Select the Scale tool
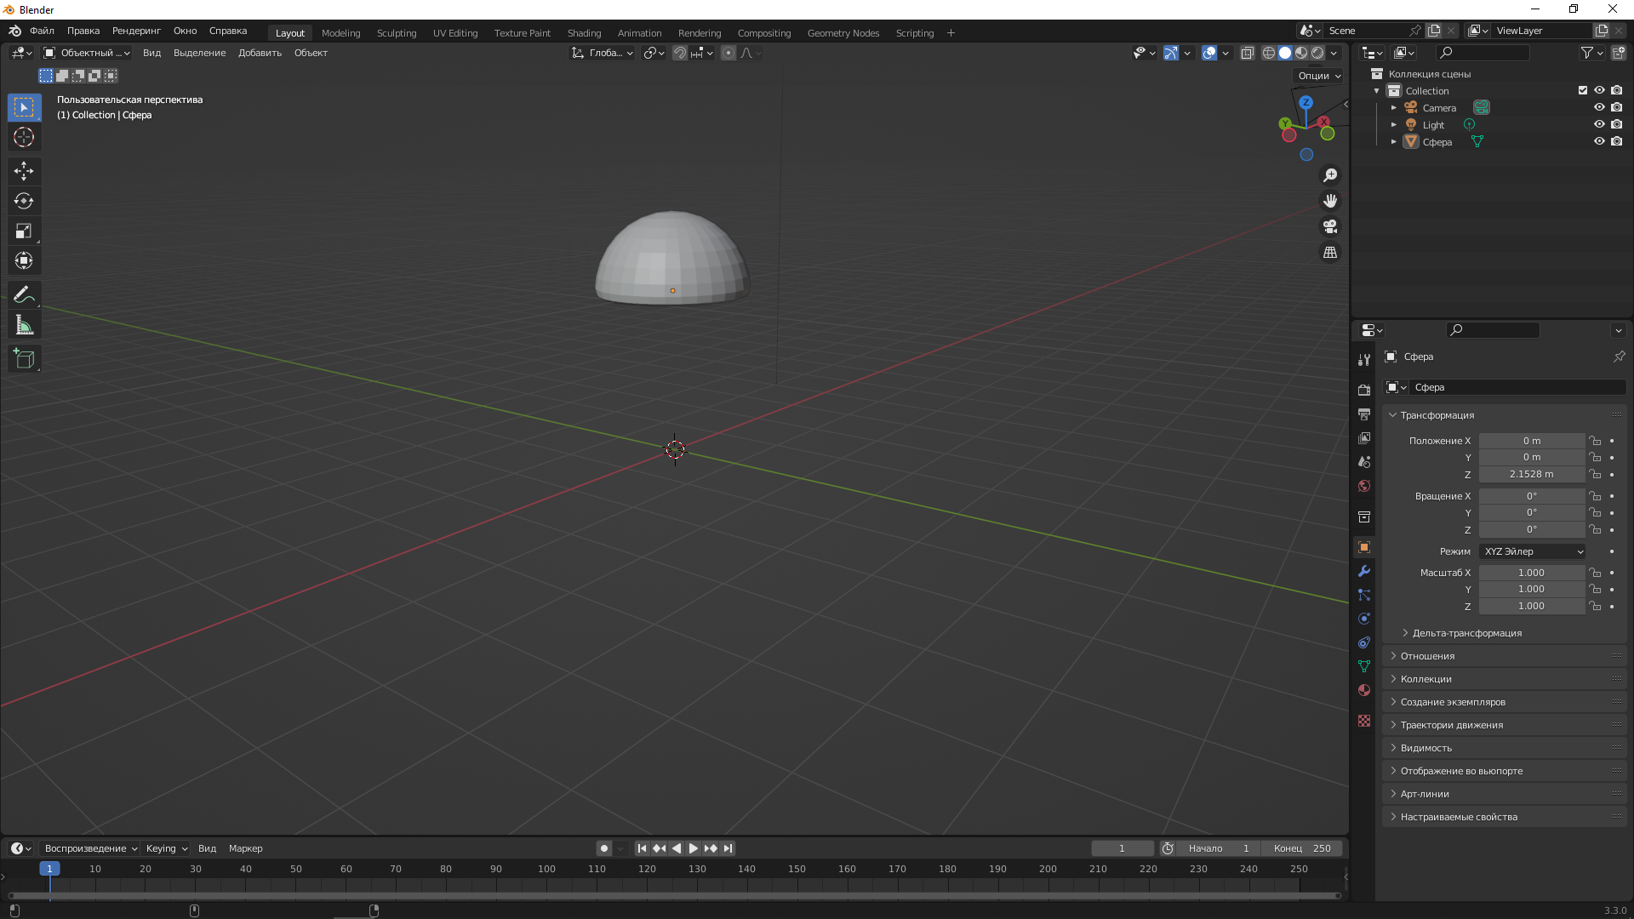1634x919 pixels. pyautogui.click(x=24, y=231)
